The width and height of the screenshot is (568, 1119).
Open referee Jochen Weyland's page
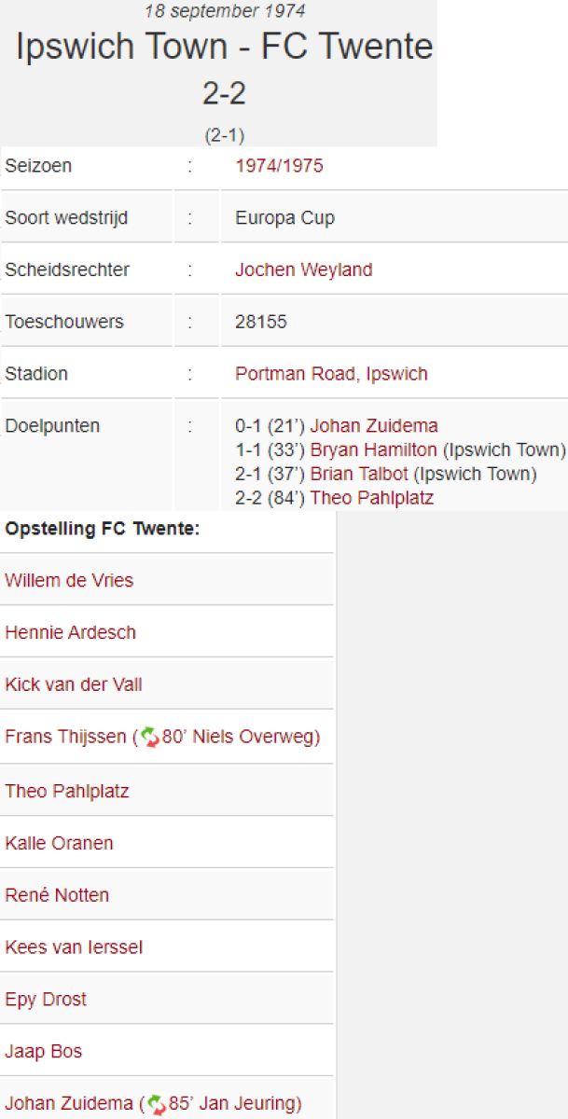click(303, 270)
